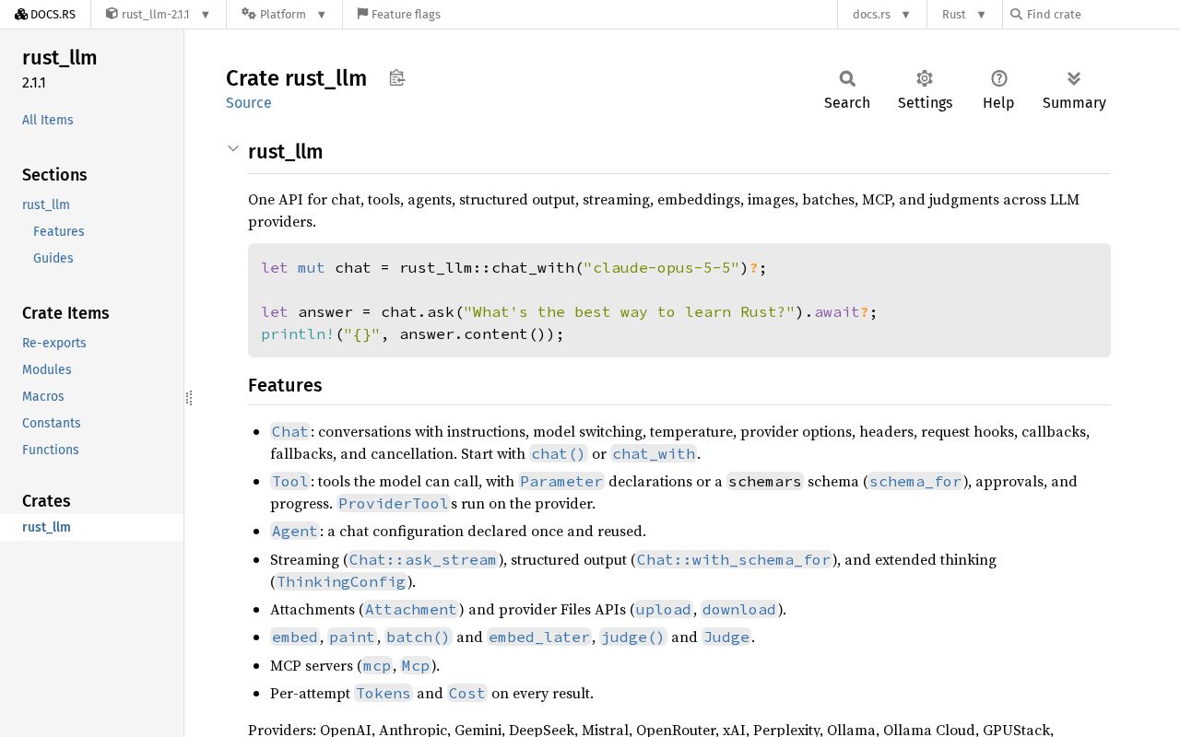This screenshot has width=1180, height=737.
Task: Open the Help question mark button
Action: coord(998,90)
